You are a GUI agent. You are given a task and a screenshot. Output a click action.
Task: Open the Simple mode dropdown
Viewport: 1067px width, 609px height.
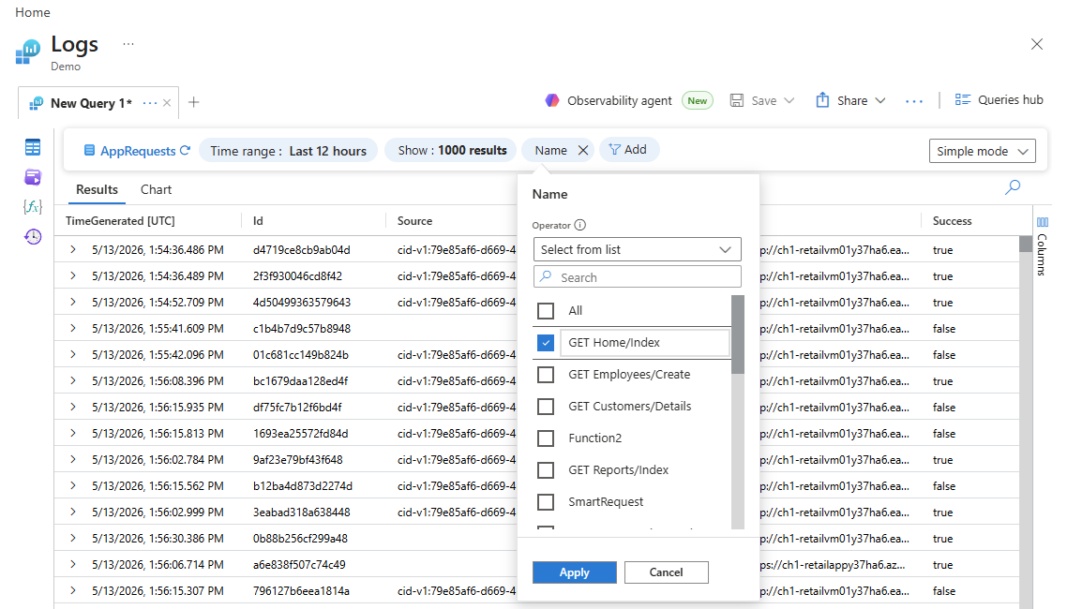982,151
